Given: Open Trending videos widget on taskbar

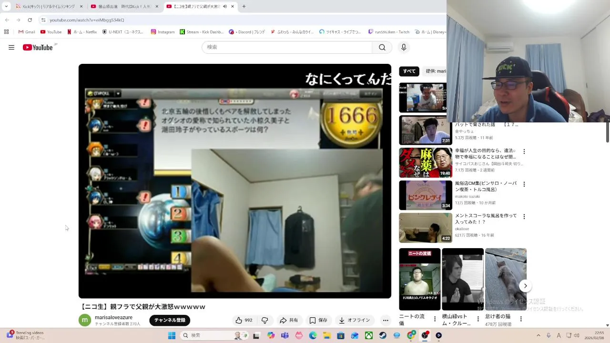Looking at the screenshot, I should 27,335.
